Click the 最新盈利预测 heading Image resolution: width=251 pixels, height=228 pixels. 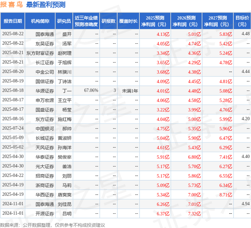(x=46, y=4)
